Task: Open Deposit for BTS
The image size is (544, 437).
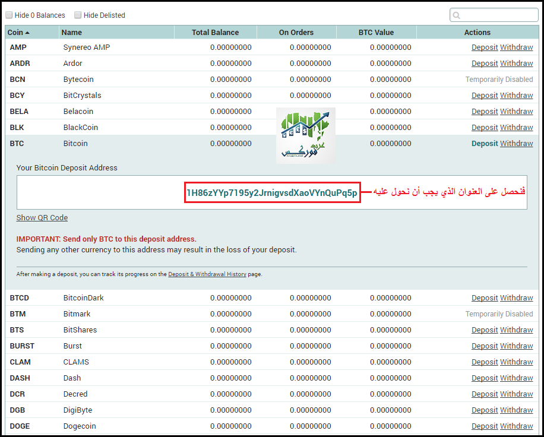Action: [x=485, y=330]
